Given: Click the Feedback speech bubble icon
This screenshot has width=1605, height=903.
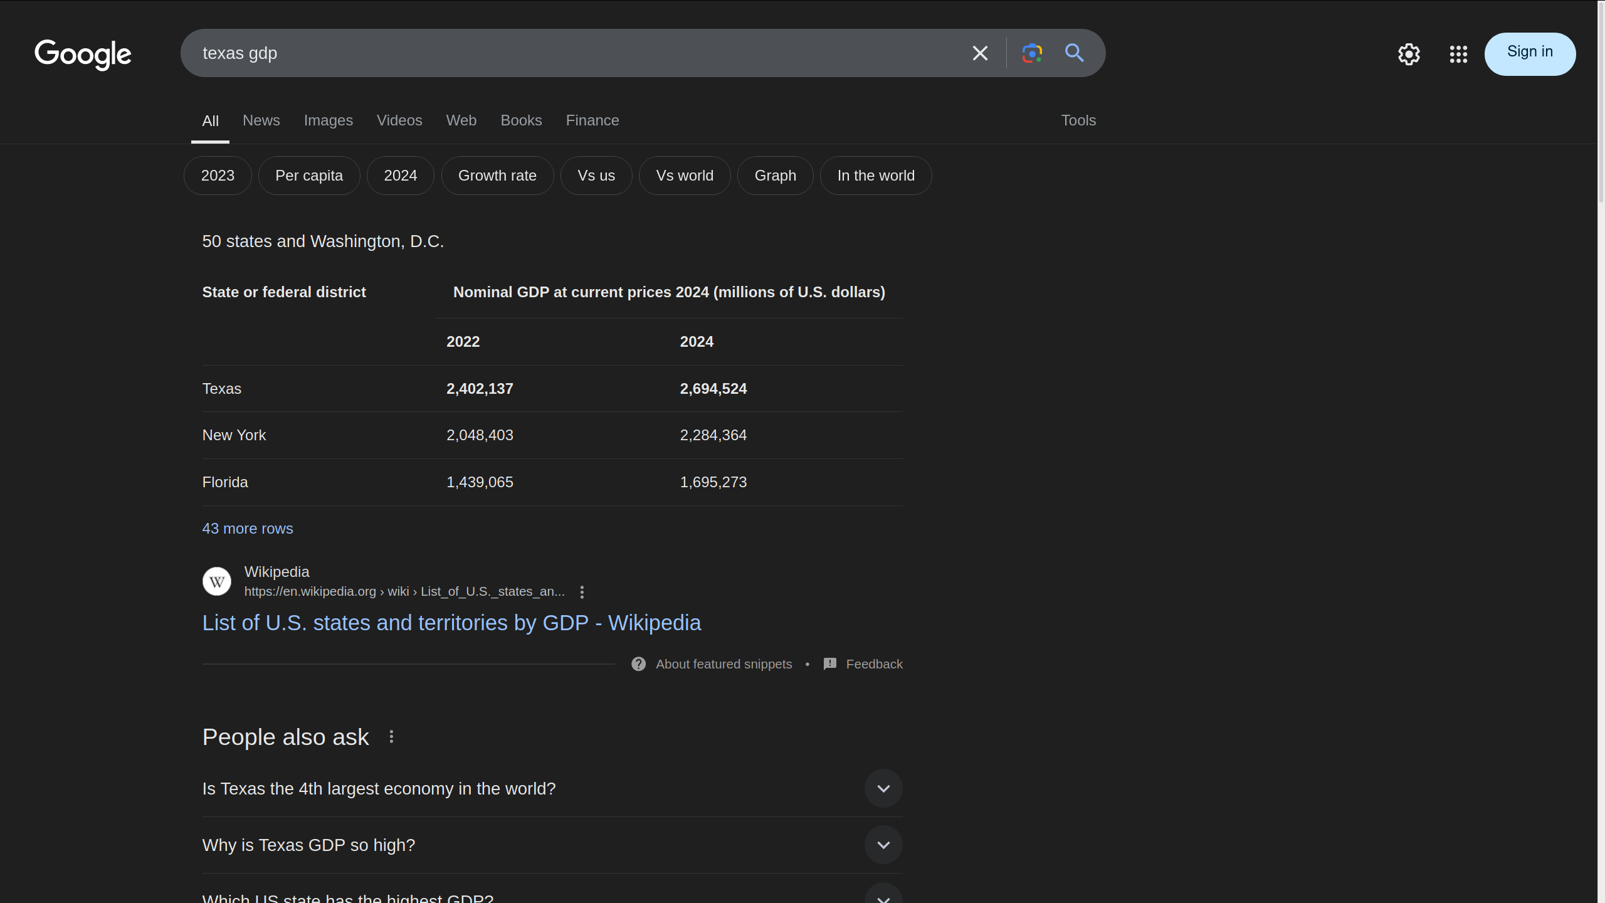Looking at the screenshot, I should 830,664.
